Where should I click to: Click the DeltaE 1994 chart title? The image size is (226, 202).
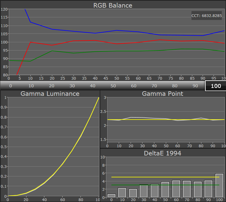(163, 153)
